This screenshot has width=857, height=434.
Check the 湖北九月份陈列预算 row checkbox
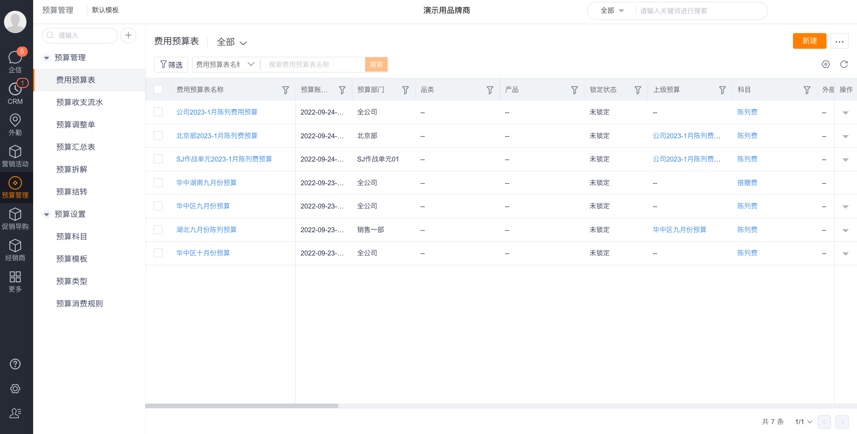coord(158,230)
